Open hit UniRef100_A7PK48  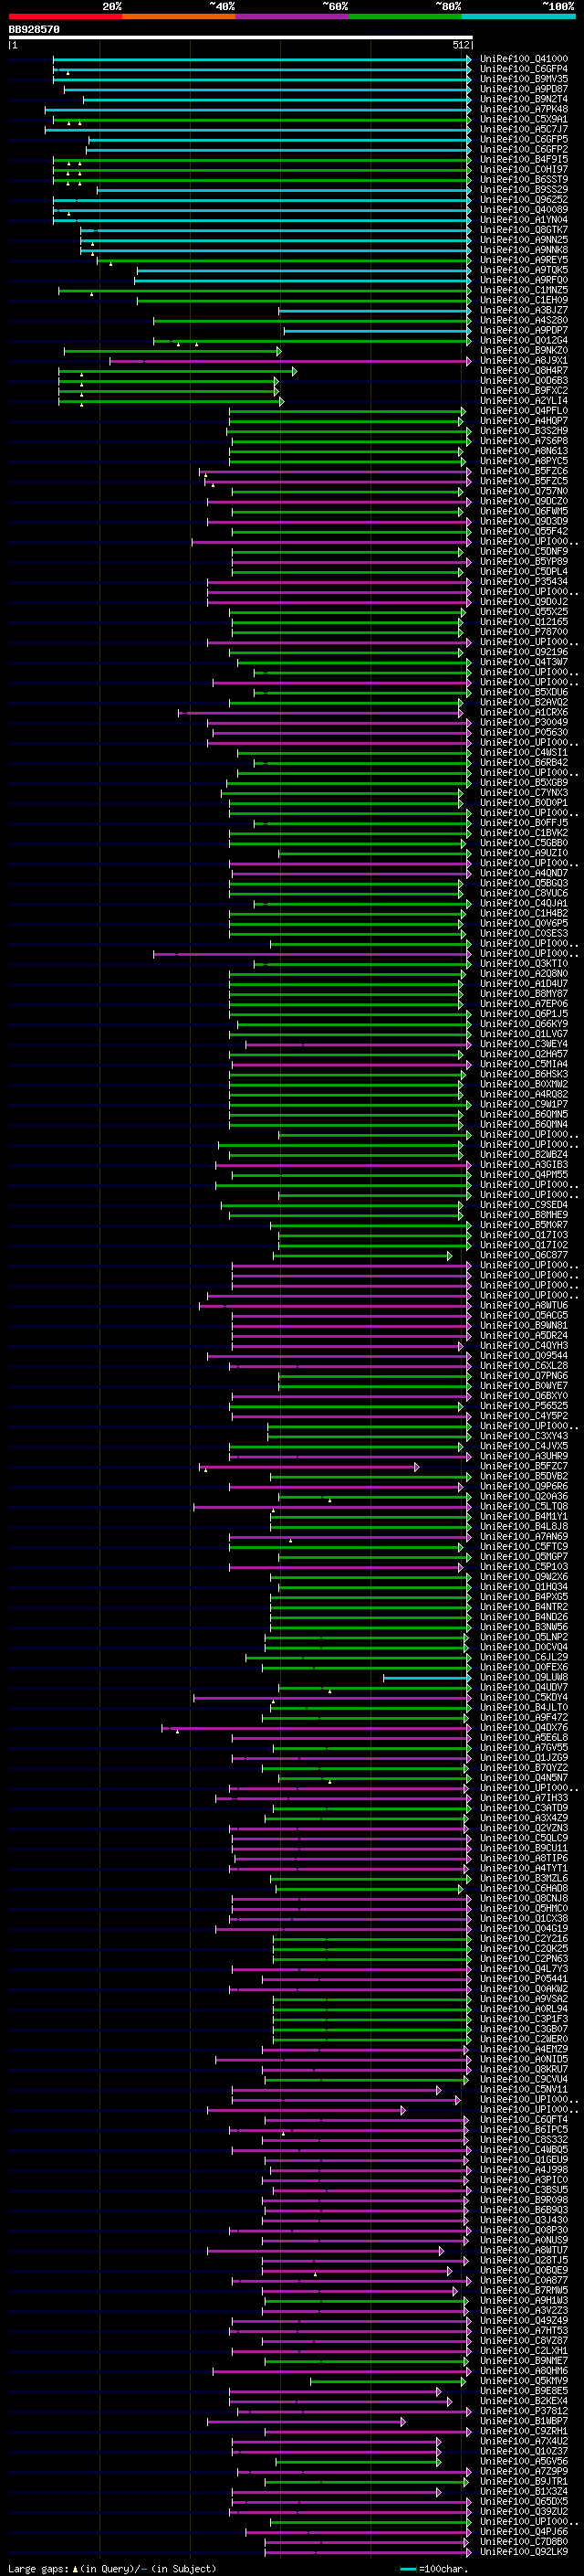pos(524,109)
